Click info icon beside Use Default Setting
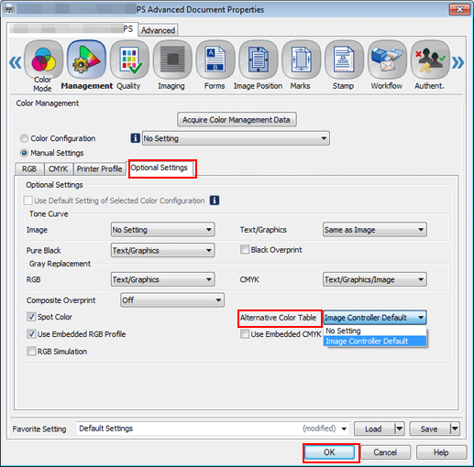This screenshot has width=474, height=467. (215, 201)
